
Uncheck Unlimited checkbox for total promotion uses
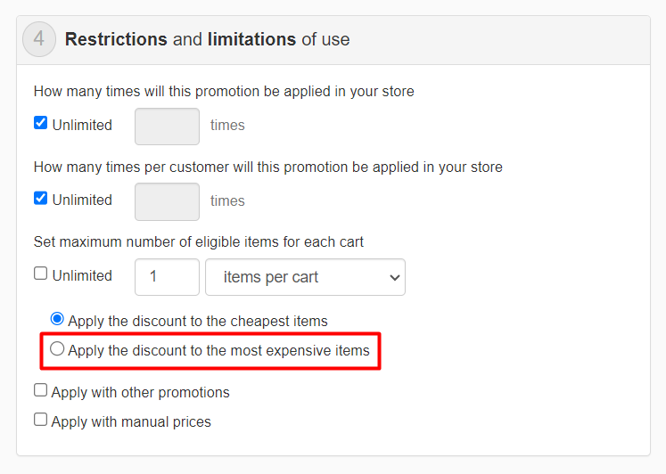click(40, 123)
